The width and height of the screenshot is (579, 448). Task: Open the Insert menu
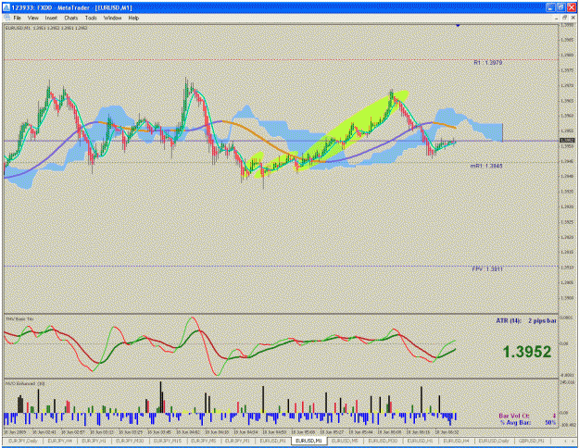[x=51, y=18]
